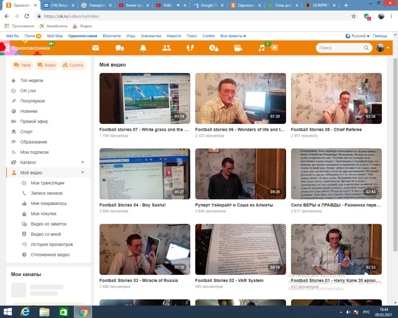
Task: Play Football Stories 05 Chief Referee thumbnail
Action: [x=336, y=99]
